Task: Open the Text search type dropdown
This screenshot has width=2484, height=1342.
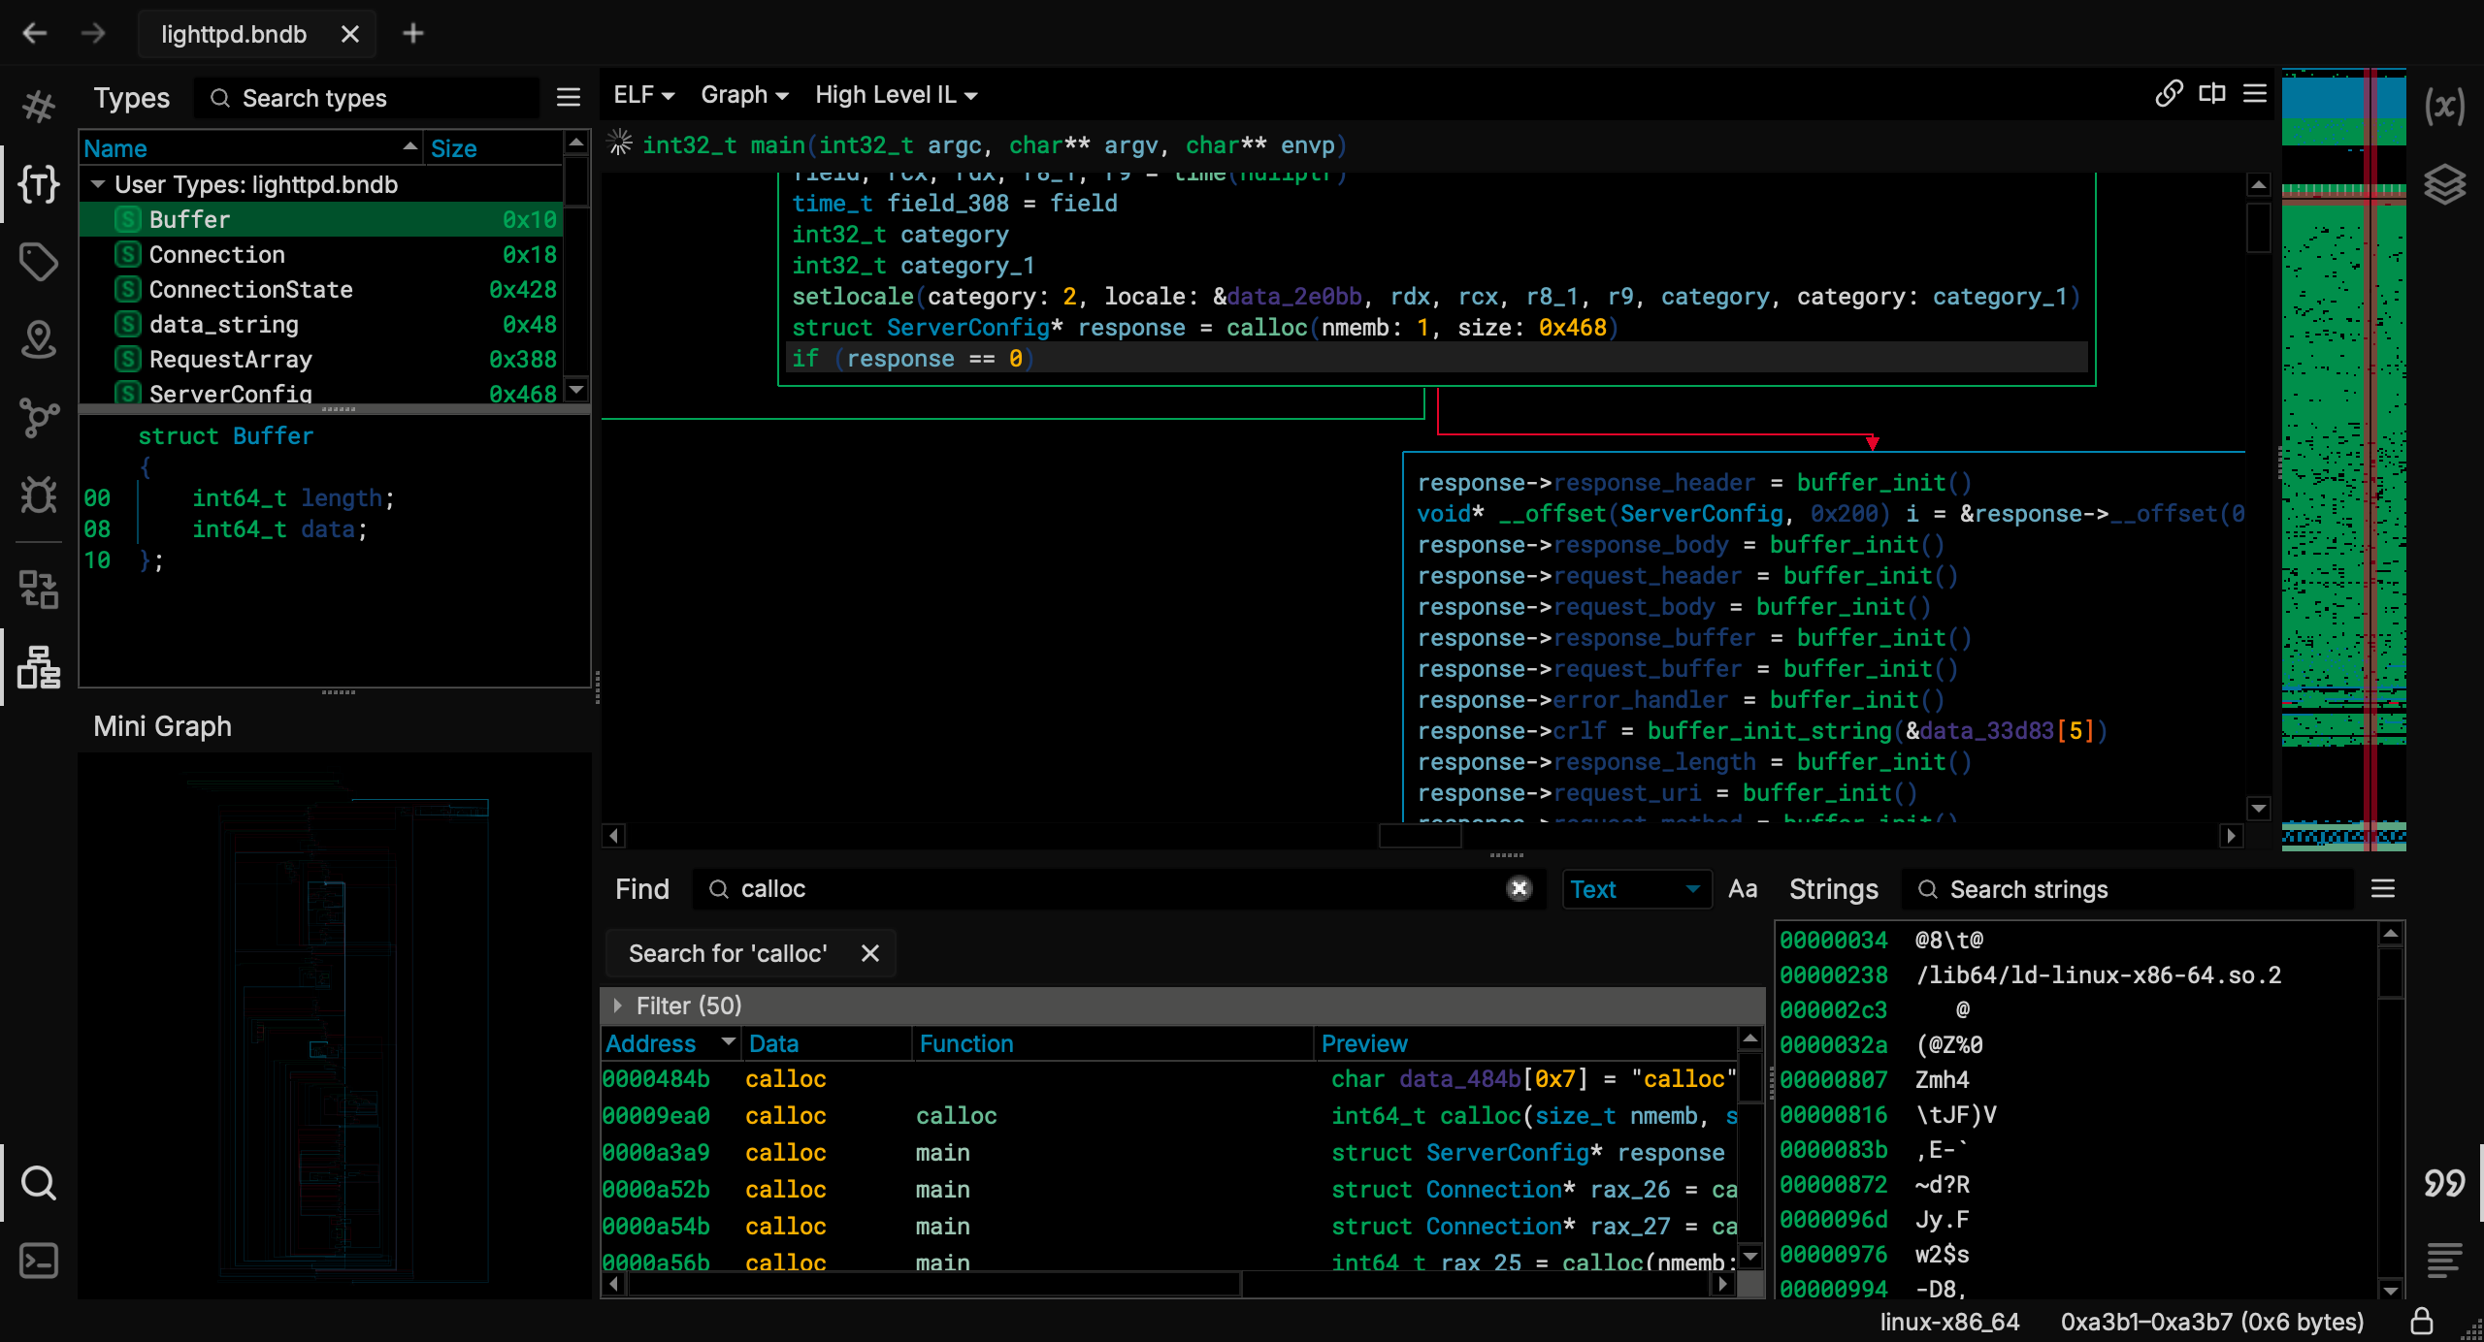Action: coord(1635,889)
